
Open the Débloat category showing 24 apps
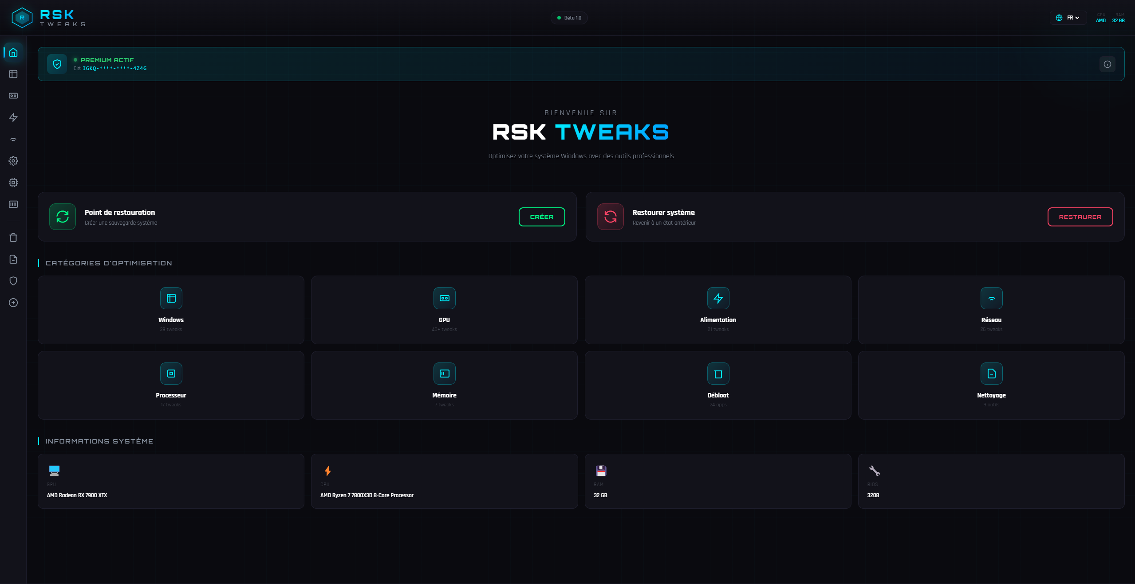(x=717, y=385)
